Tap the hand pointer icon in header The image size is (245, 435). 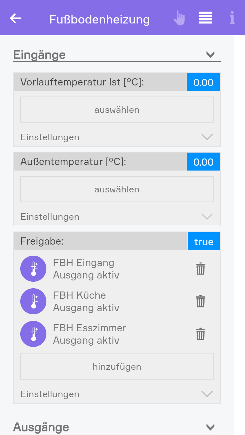179,18
